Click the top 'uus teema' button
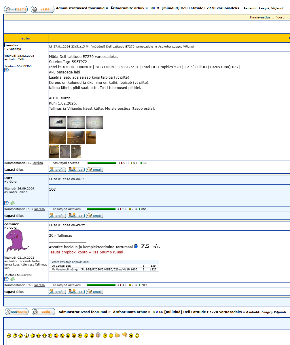The height and width of the screenshot is (345, 290). 16,10
